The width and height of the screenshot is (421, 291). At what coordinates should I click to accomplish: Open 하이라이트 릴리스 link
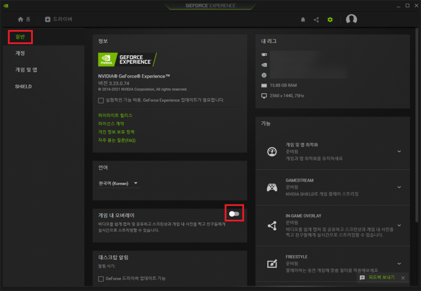point(115,115)
